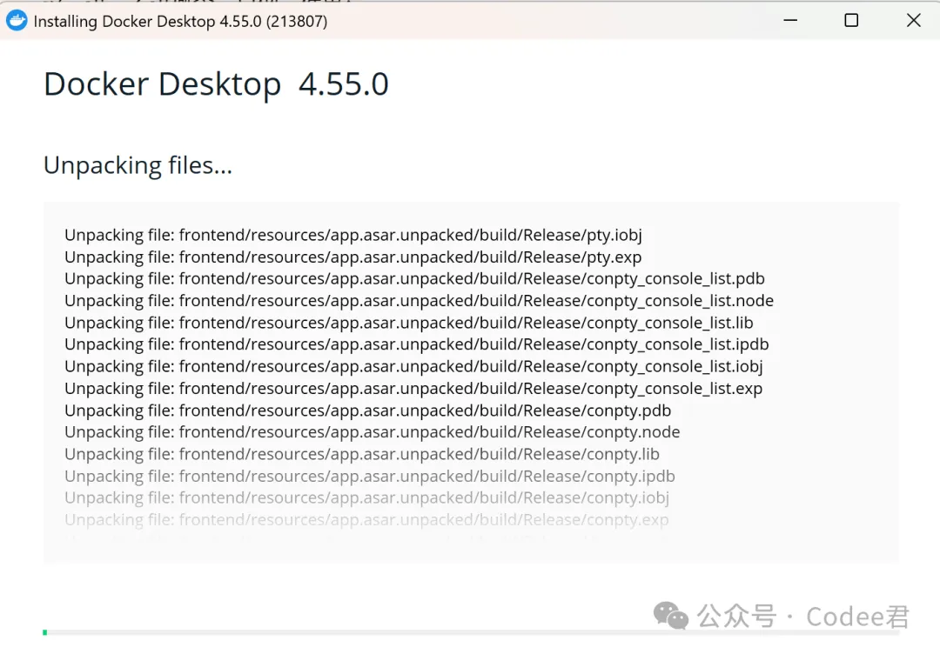Select the log line ending in Release/conpty.pdb
Screen dimensions: 940x654
pos(368,410)
